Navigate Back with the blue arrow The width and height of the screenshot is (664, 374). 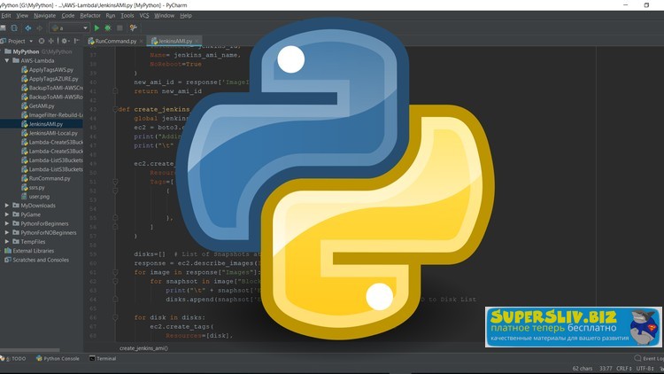(28, 28)
